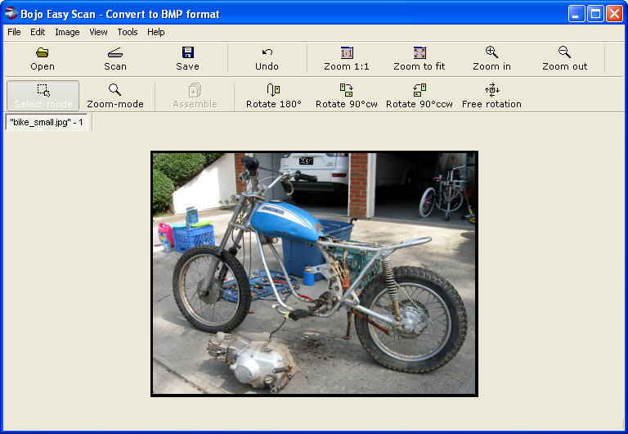Rotate image 90° counter-clockwise
628x434 pixels.
pyautogui.click(x=419, y=96)
